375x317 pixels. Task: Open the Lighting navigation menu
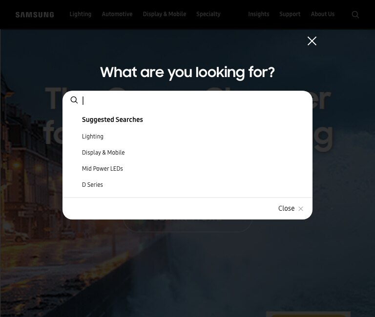coord(81,14)
